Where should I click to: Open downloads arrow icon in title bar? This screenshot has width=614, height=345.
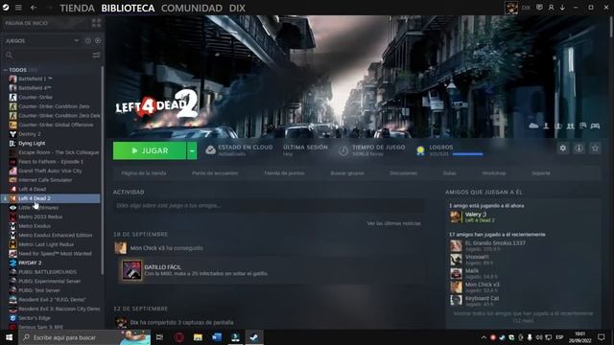[x=563, y=8]
